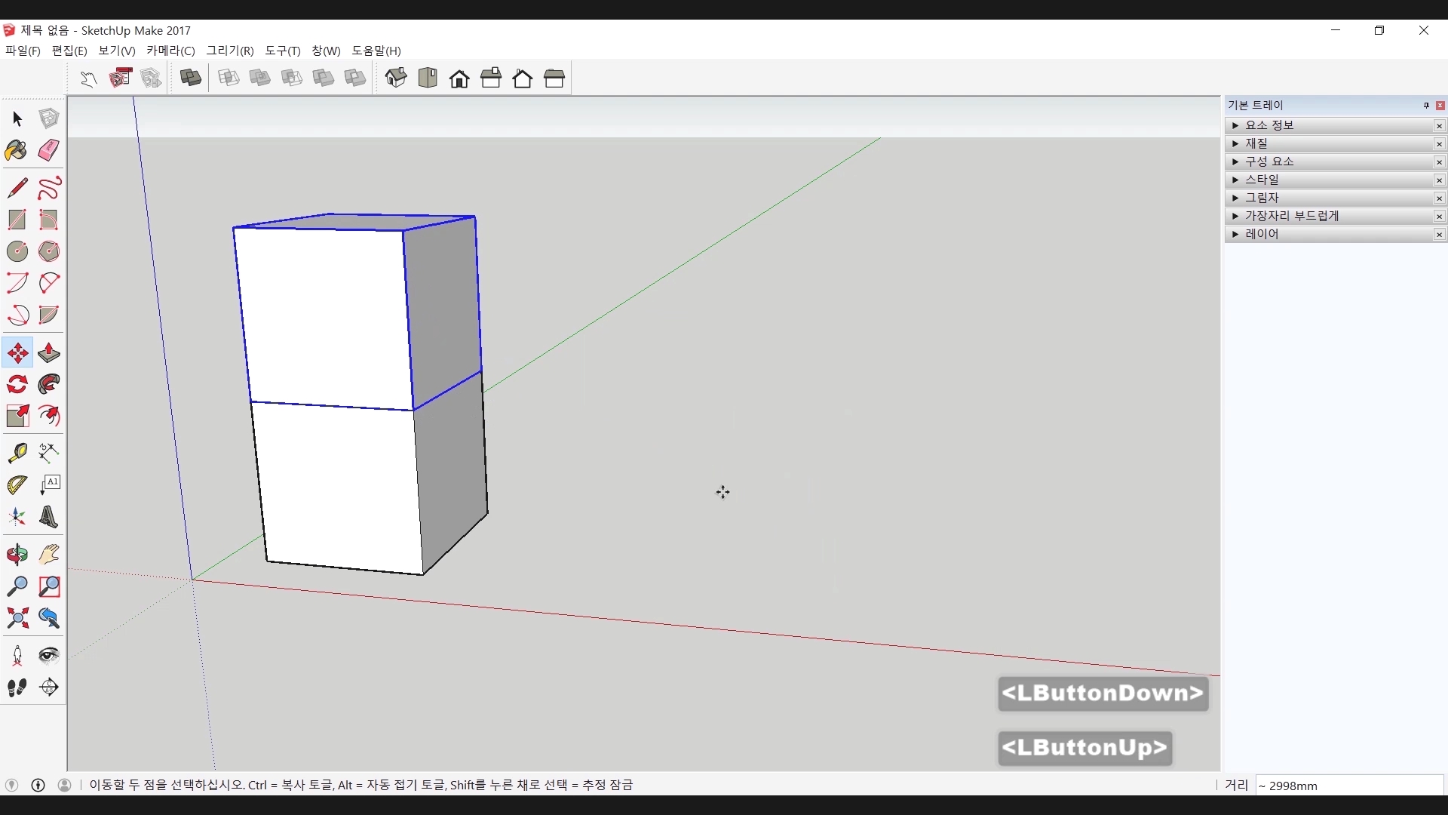This screenshot has height=815, width=1448.
Task: Open the 카메라(C) menu
Action: (x=170, y=51)
